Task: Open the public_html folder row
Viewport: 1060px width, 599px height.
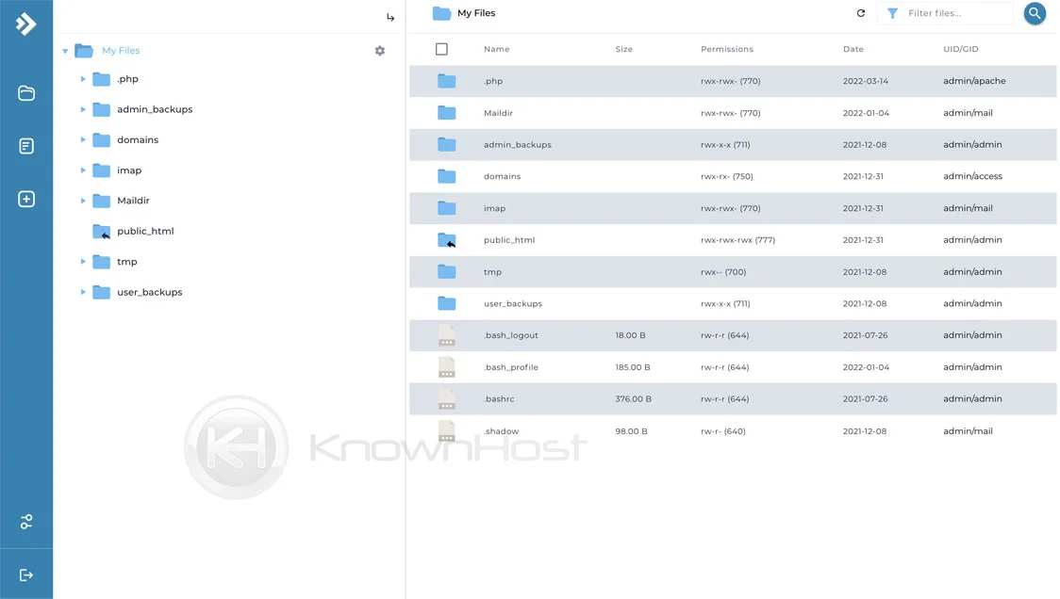Action: (509, 239)
